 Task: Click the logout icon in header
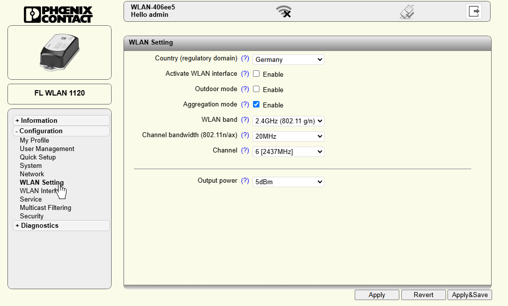point(474,11)
